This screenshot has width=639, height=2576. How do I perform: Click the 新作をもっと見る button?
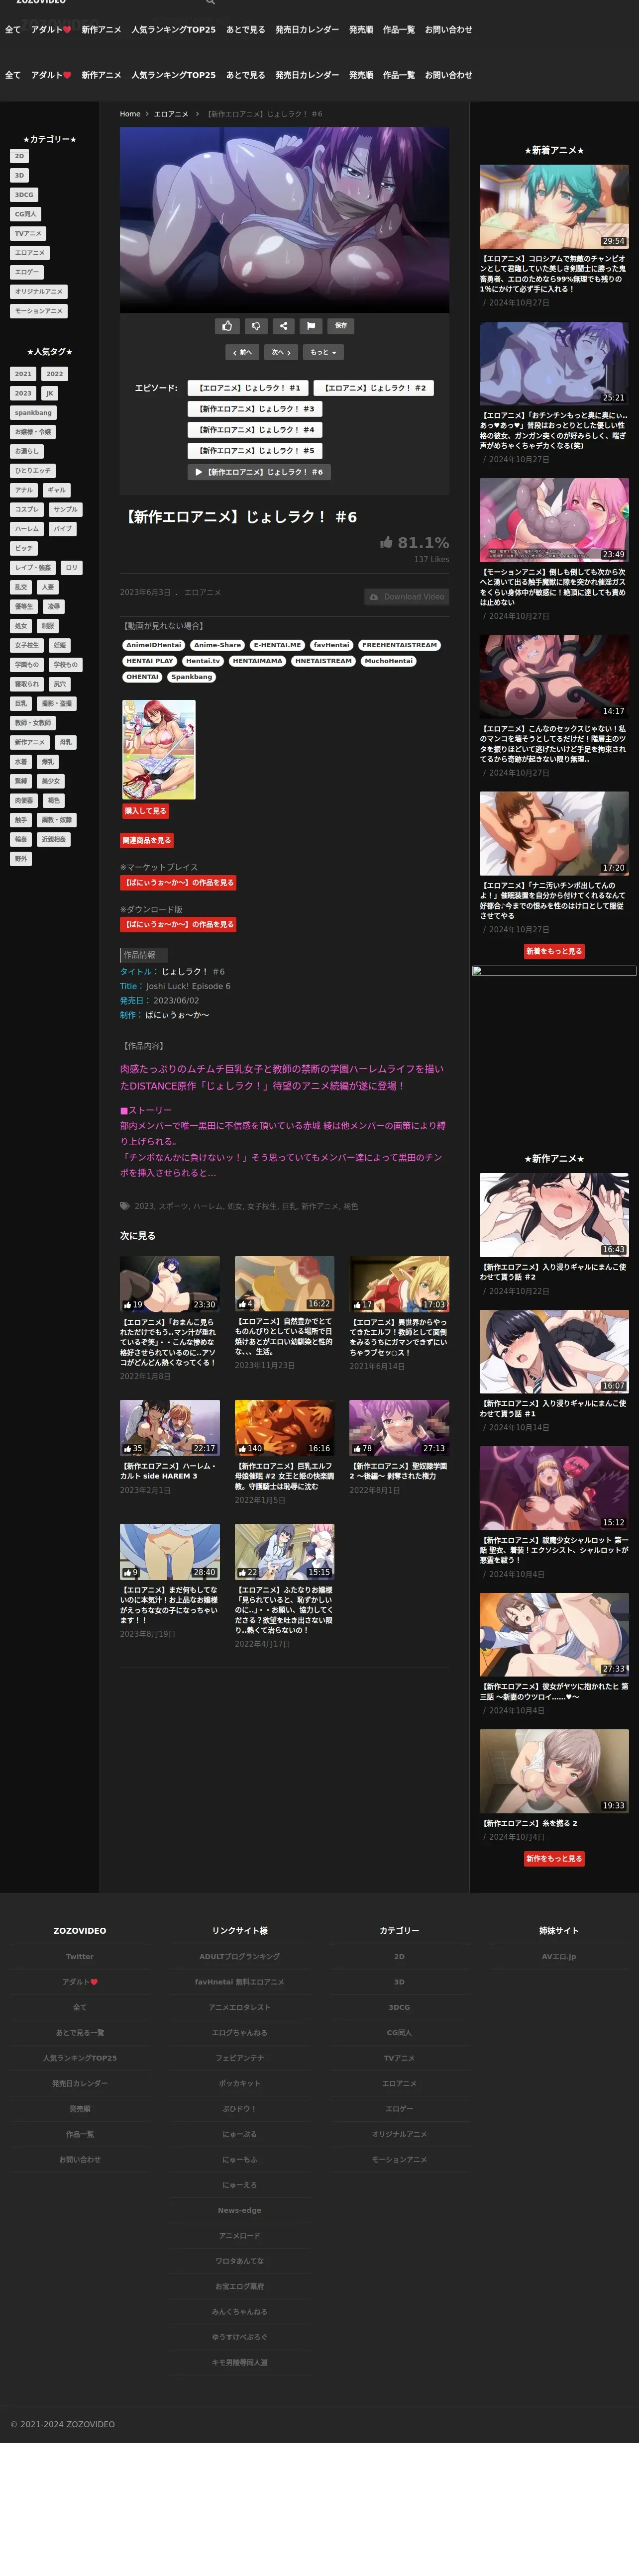pyautogui.click(x=554, y=1859)
